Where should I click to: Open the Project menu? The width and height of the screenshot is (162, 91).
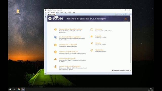coord(62,12)
